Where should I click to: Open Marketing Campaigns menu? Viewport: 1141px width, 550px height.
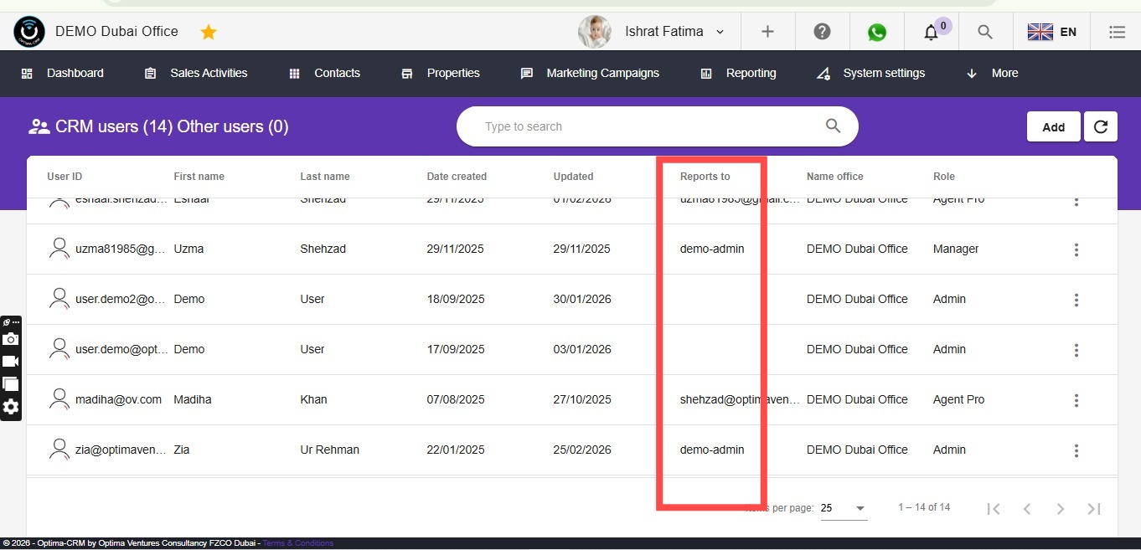coord(590,73)
